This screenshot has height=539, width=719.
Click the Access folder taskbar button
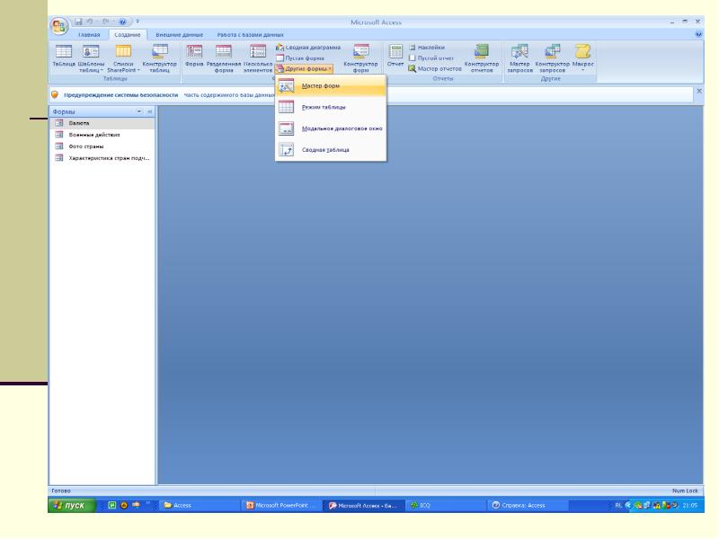click(x=200, y=506)
